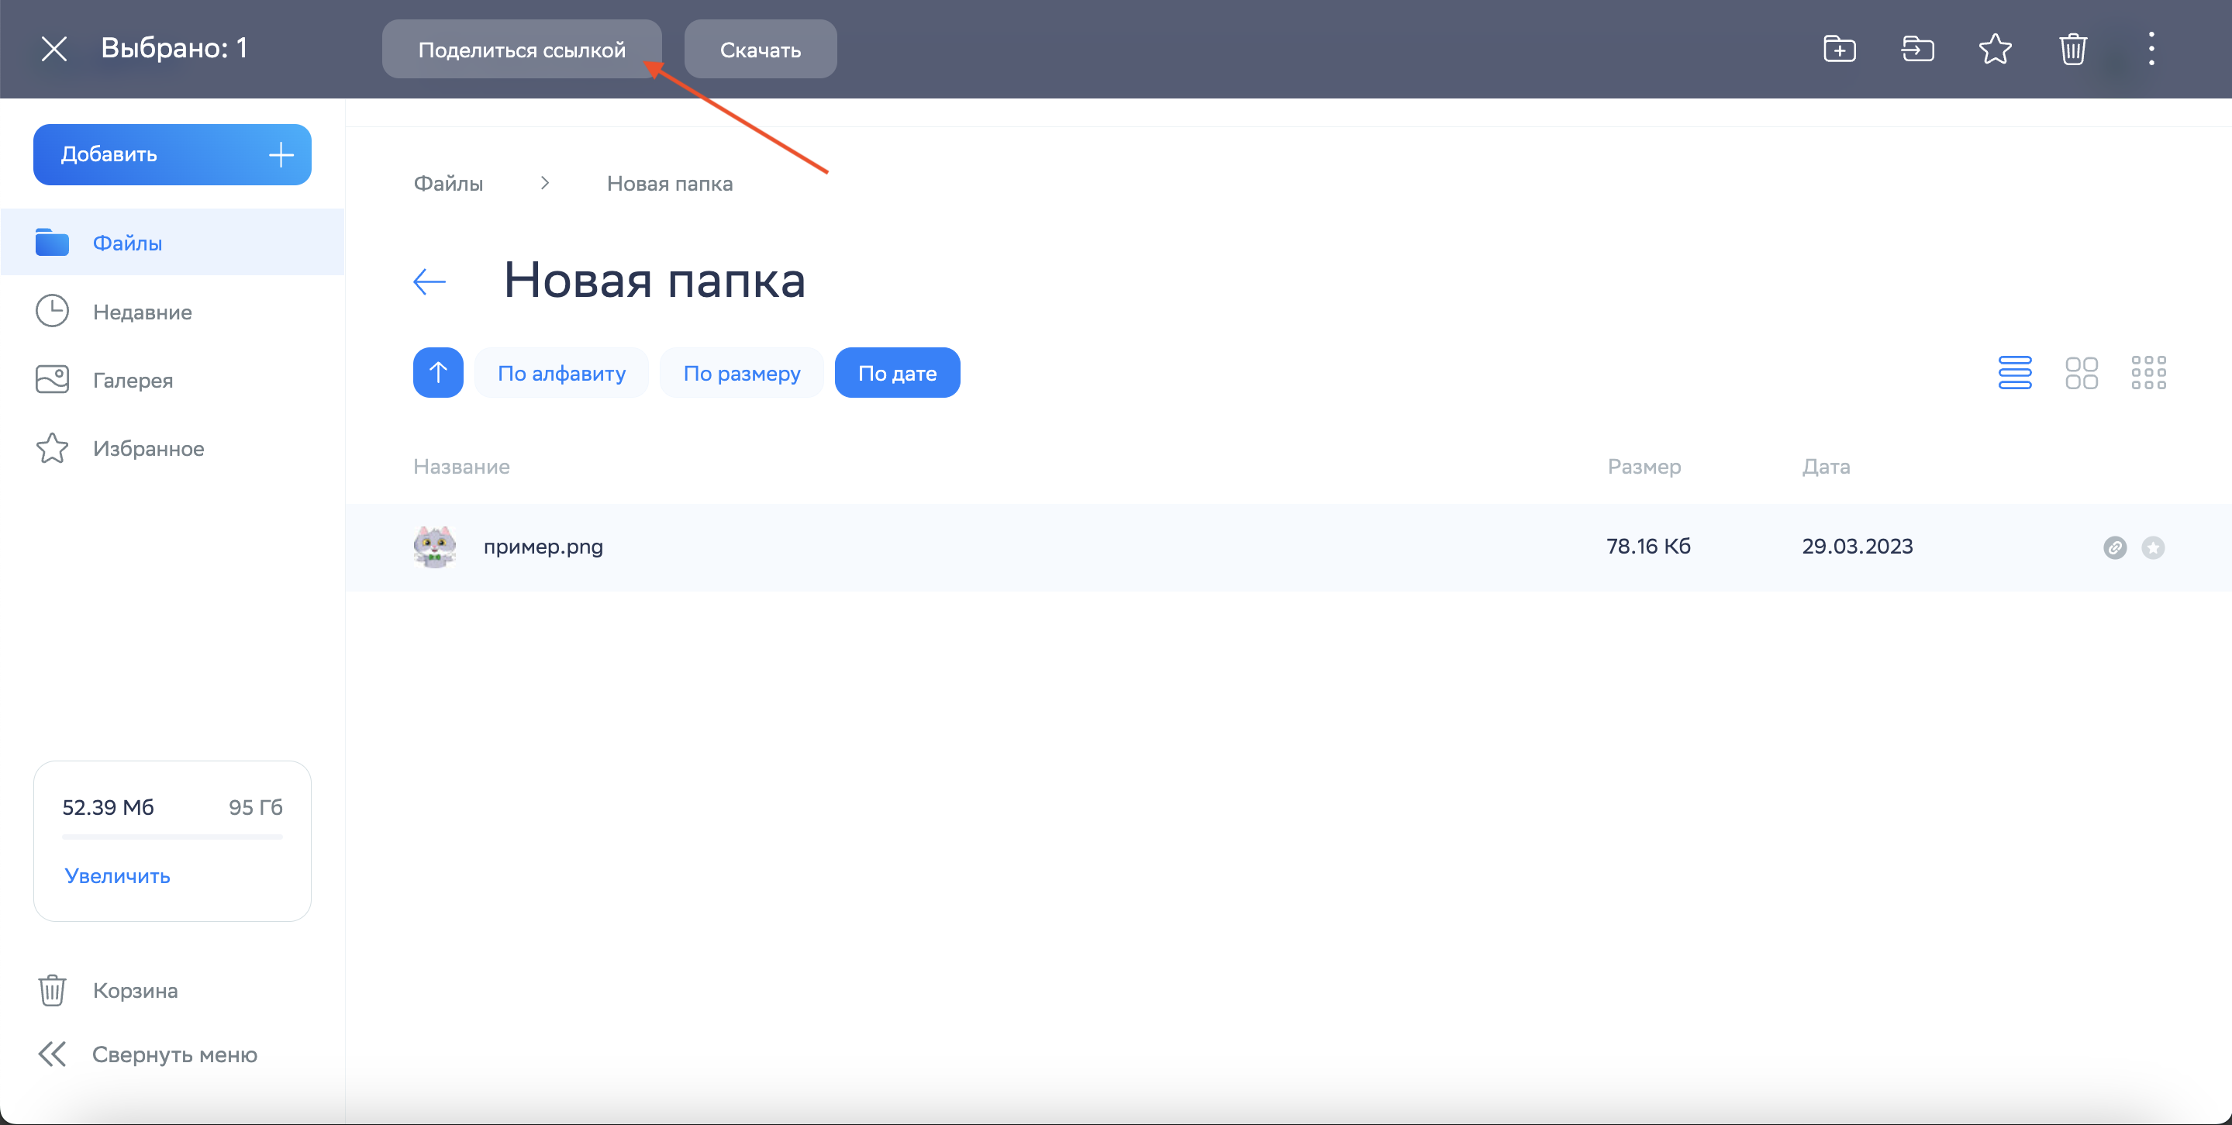Add selection to favorites via top star icon
Image resolution: width=2232 pixels, height=1125 pixels.
(x=1995, y=49)
